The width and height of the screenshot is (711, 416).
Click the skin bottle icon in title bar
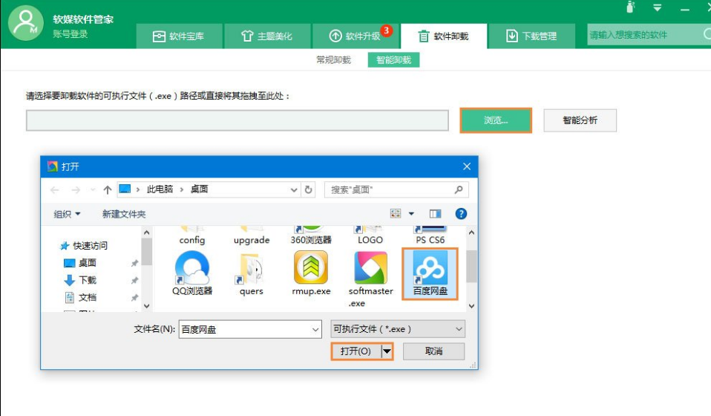coord(630,7)
